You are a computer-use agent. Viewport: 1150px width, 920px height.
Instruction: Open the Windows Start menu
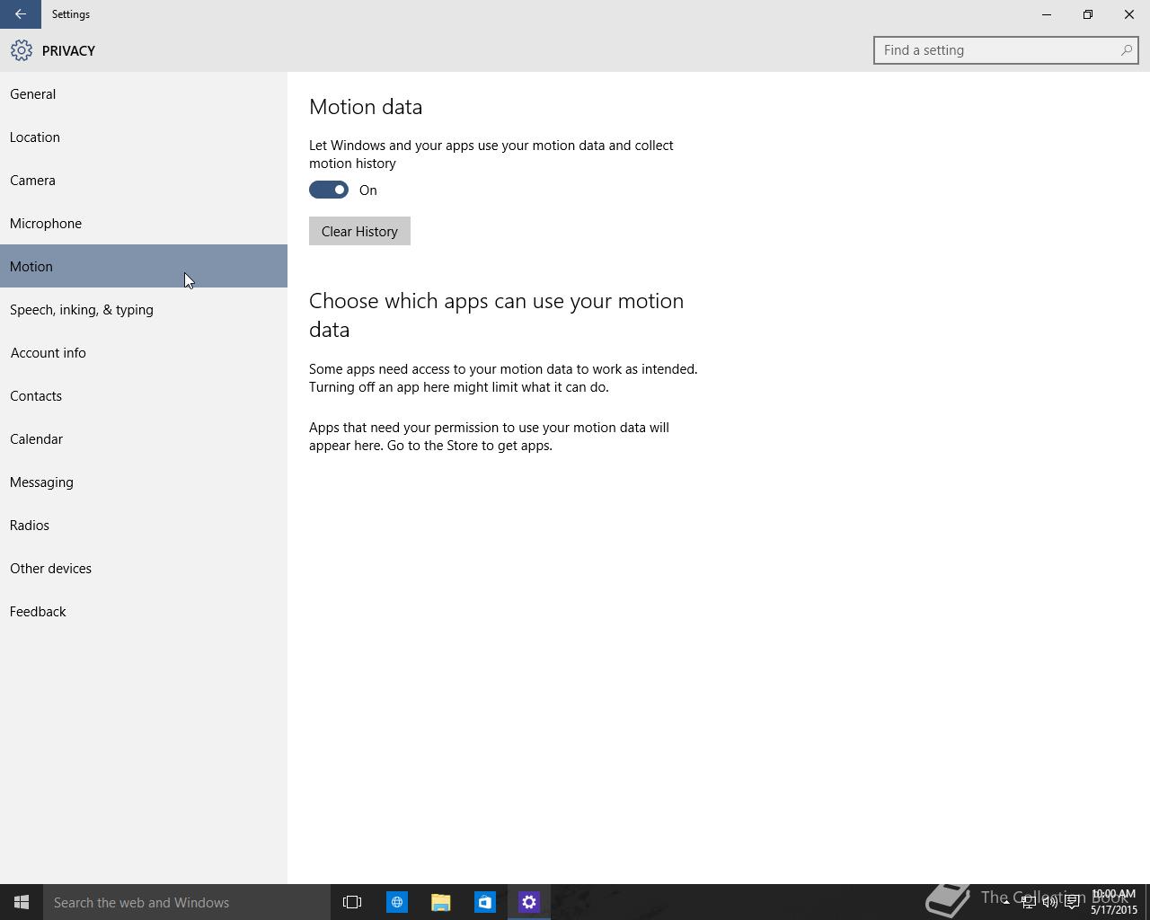(x=22, y=902)
